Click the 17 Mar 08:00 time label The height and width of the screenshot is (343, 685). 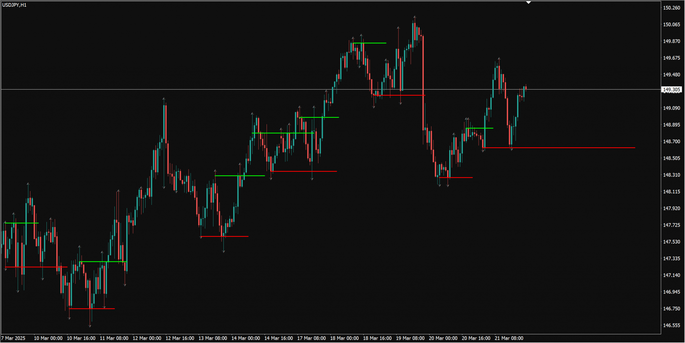tap(311, 338)
